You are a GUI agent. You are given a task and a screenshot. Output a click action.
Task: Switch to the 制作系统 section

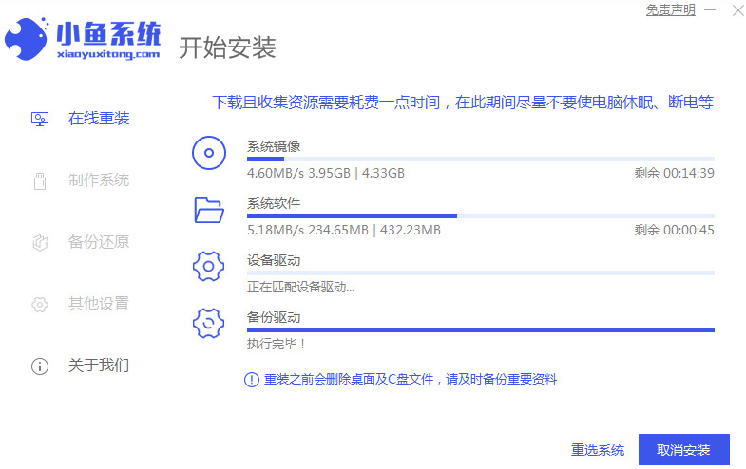coord(98,180)
